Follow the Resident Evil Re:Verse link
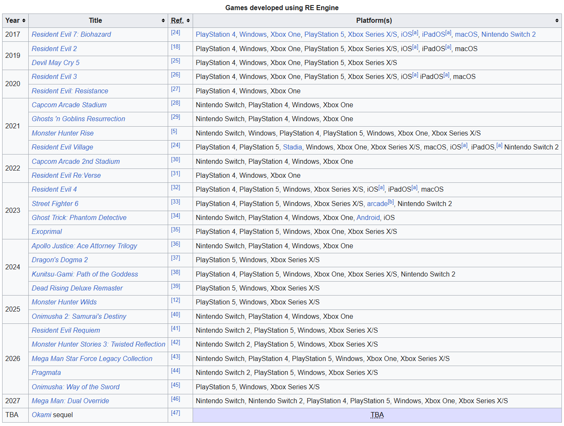564x426 pixels. 66,176
